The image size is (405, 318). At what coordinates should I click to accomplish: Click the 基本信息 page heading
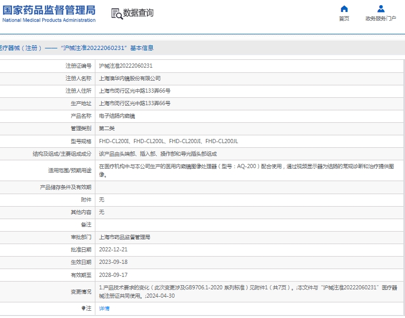pyautogui.click(x=142, y=48)
